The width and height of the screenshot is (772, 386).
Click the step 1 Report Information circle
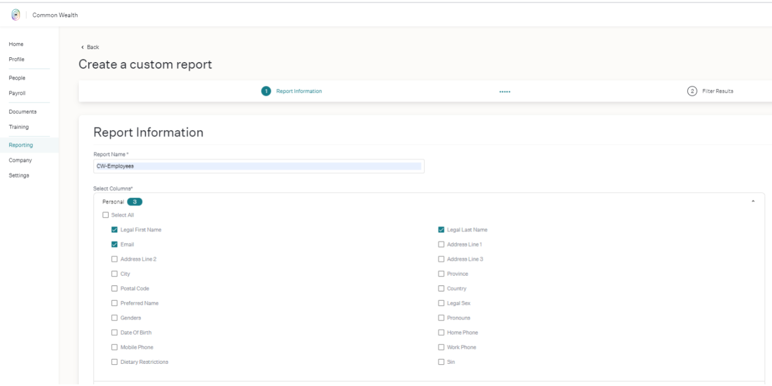click(x=266, y=91)
